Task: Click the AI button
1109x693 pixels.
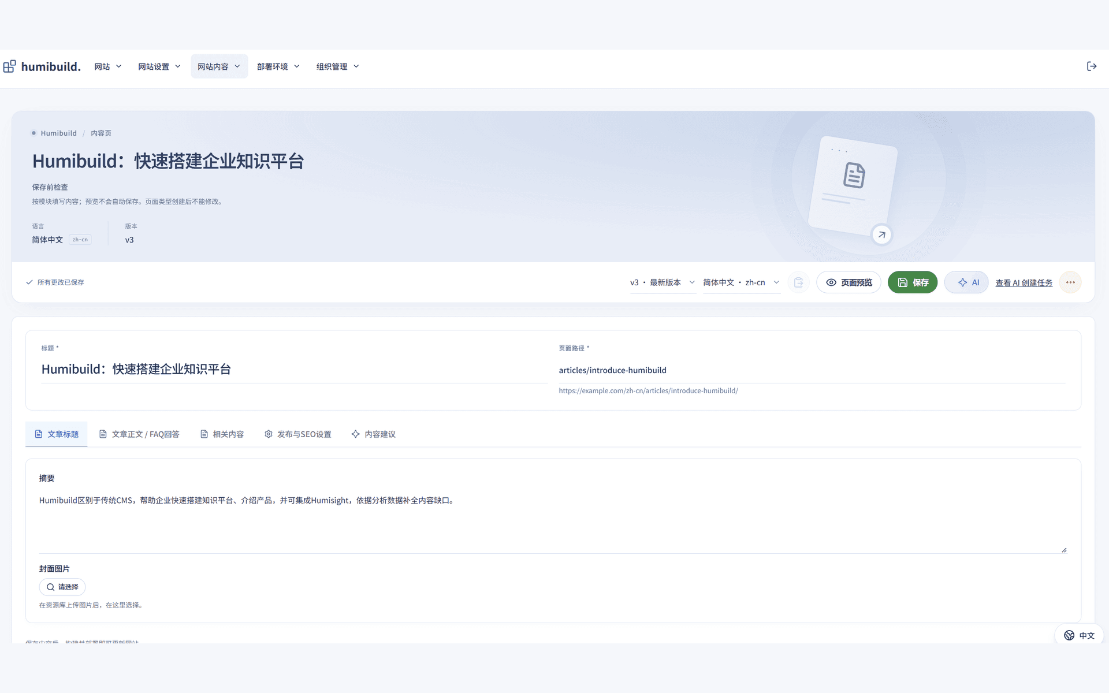Action: pos(966,282)
